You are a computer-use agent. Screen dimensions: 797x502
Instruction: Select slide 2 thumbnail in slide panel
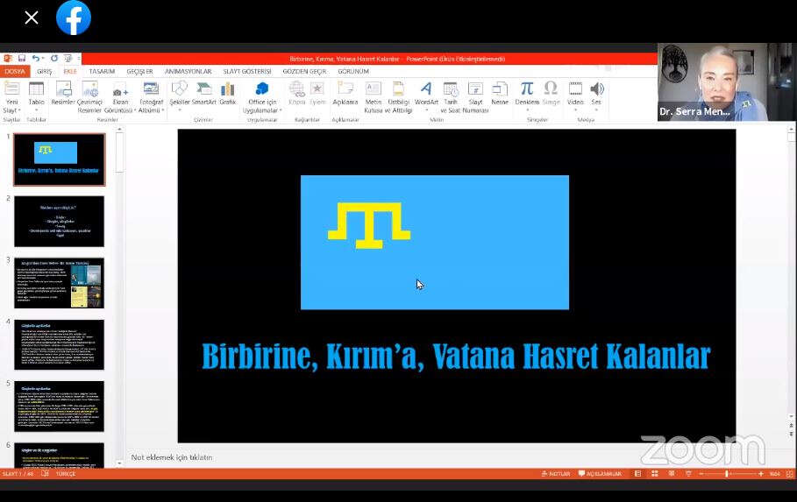tap(59, 221)
